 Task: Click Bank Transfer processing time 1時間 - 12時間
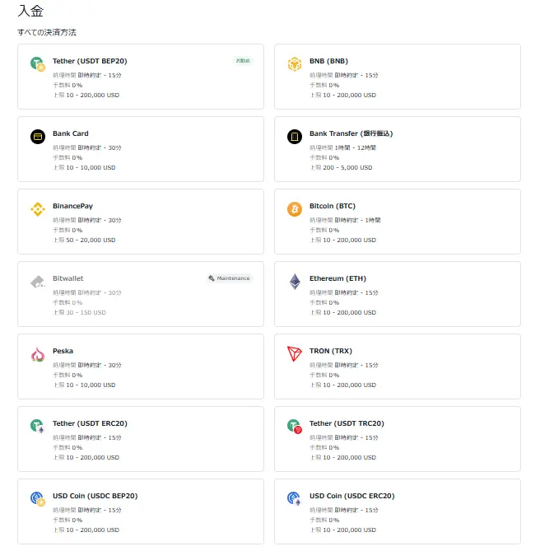(342, 147)
